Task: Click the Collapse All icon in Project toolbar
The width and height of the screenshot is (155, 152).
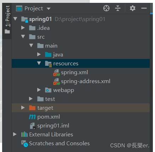Action: click(x=118, y=8)
